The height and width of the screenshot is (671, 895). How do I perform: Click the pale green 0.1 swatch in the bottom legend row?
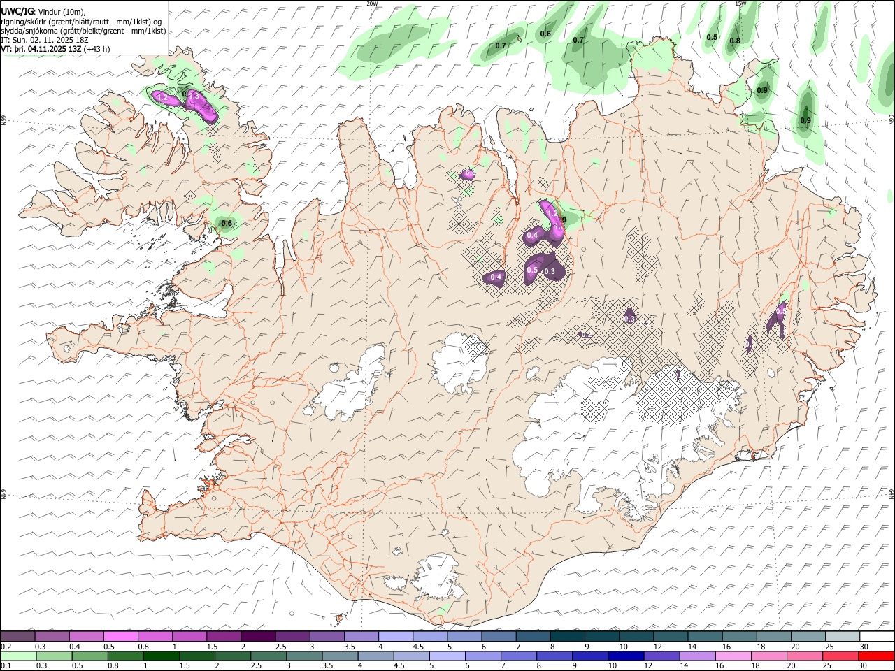coord(18,656)
